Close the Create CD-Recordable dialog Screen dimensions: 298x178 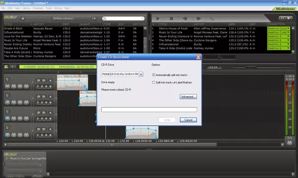coord(198,57)
